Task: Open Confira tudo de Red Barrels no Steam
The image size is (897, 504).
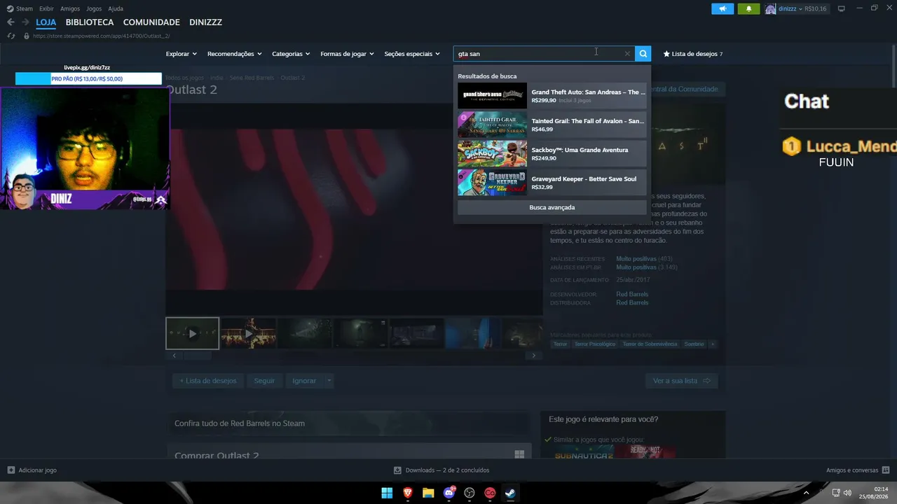Action: coord(348,423)
